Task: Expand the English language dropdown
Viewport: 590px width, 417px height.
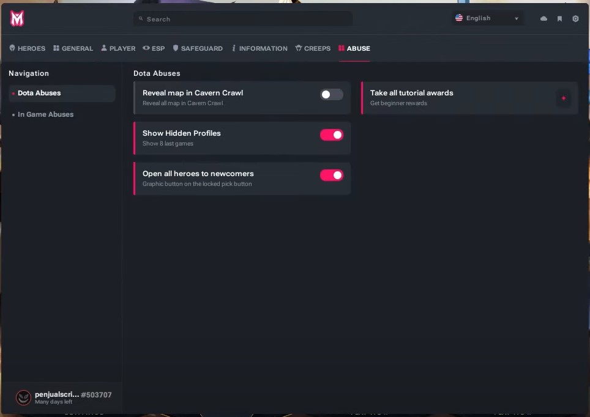Action: point(488,18)
